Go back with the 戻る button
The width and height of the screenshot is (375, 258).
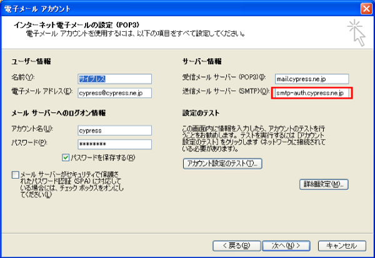(x=236, y=246)
